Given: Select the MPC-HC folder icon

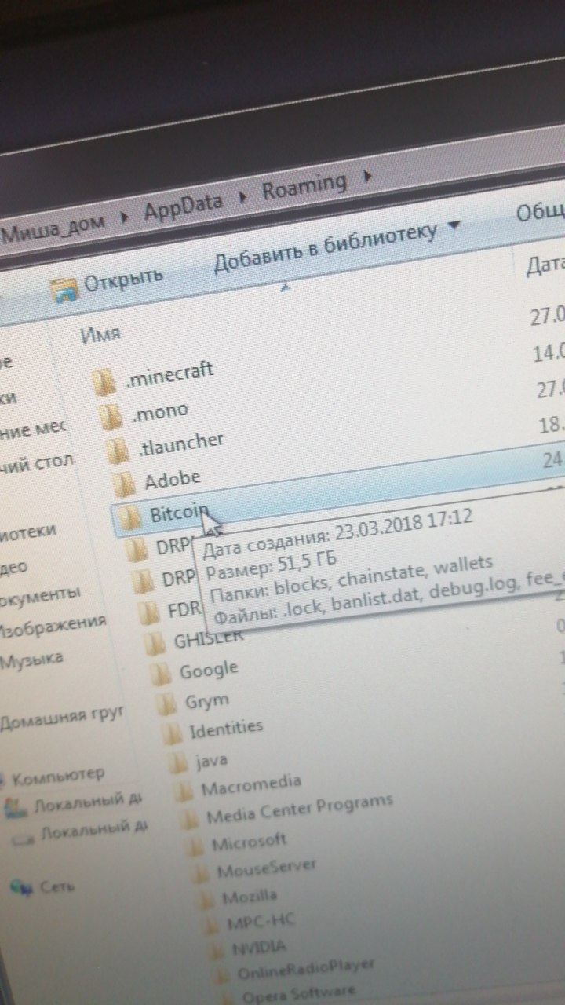Looking at the screenshot, I should tap(212, 925).
